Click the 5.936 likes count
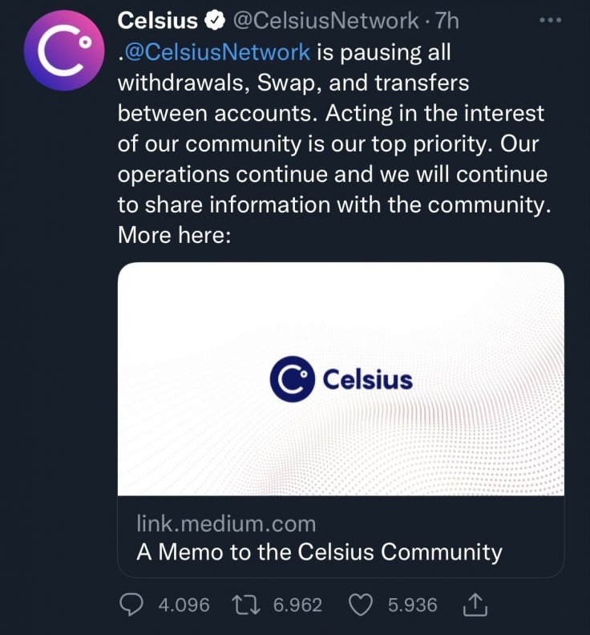590x635 pixels. coord(414,605)
